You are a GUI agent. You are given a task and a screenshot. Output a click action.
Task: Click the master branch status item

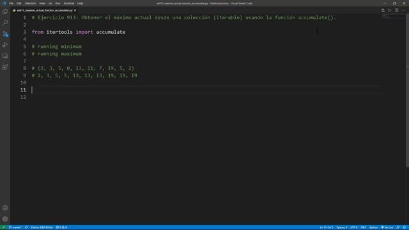point(15,227)
